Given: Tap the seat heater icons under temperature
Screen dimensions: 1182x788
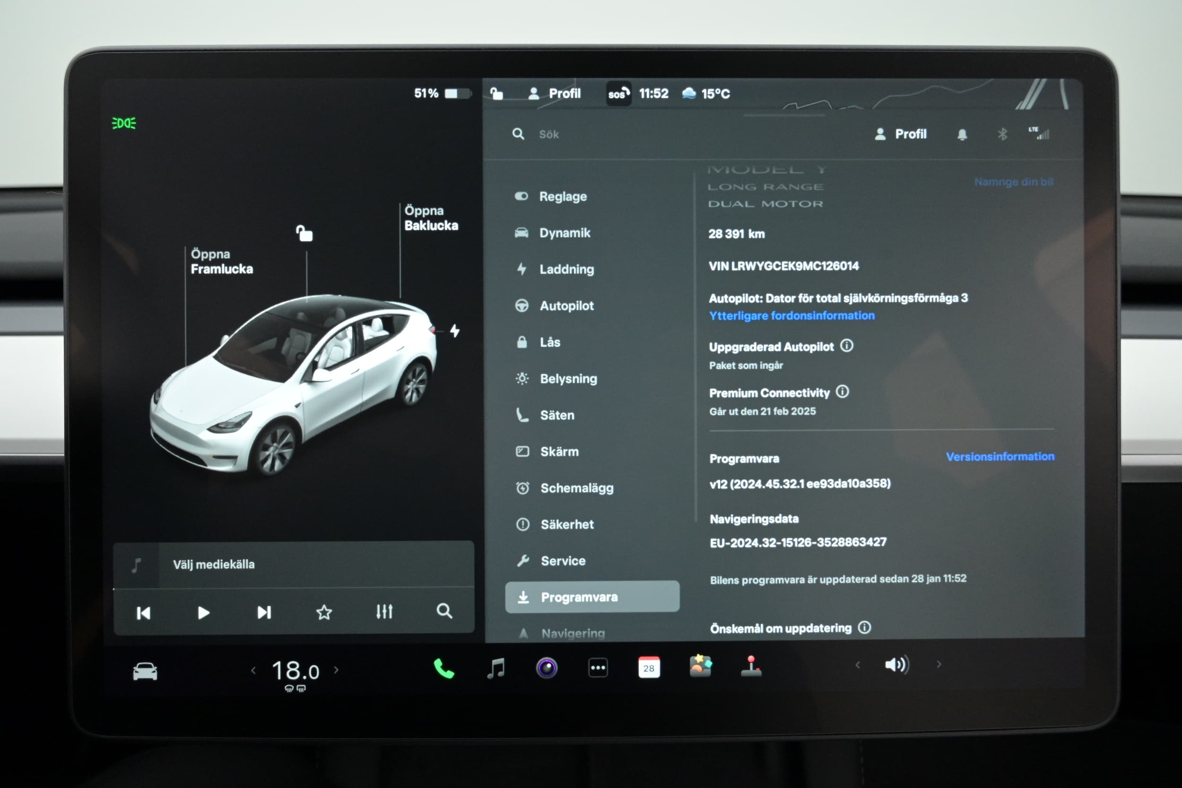Looking at the screenshot, I should coord(295,688).
